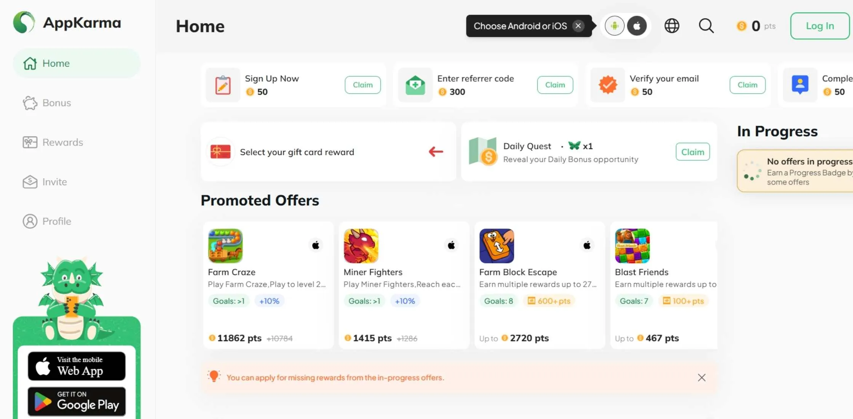Claim the Enter referrer code reward
The image size is (853, 419).
click(x=555, y=85)
